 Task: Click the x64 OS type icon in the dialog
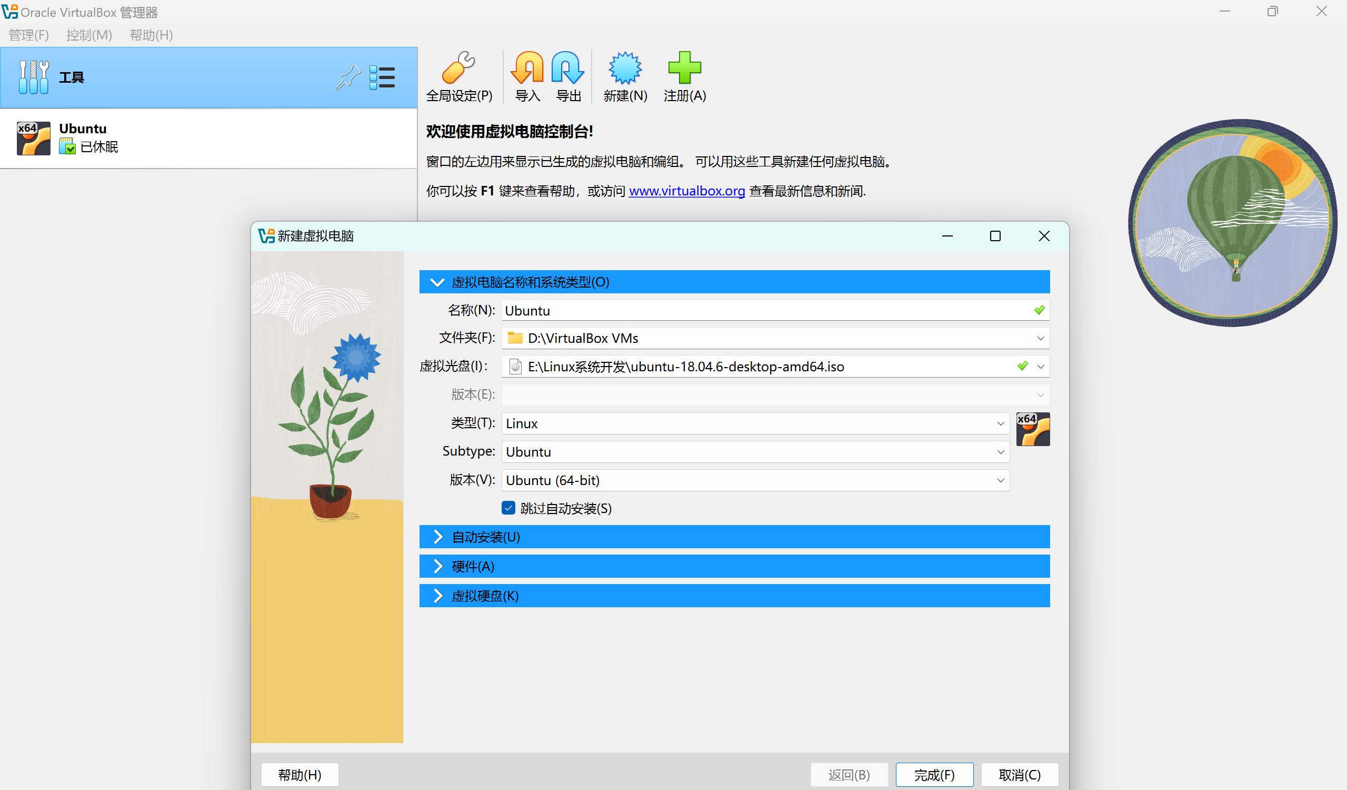coord(1032,429)
